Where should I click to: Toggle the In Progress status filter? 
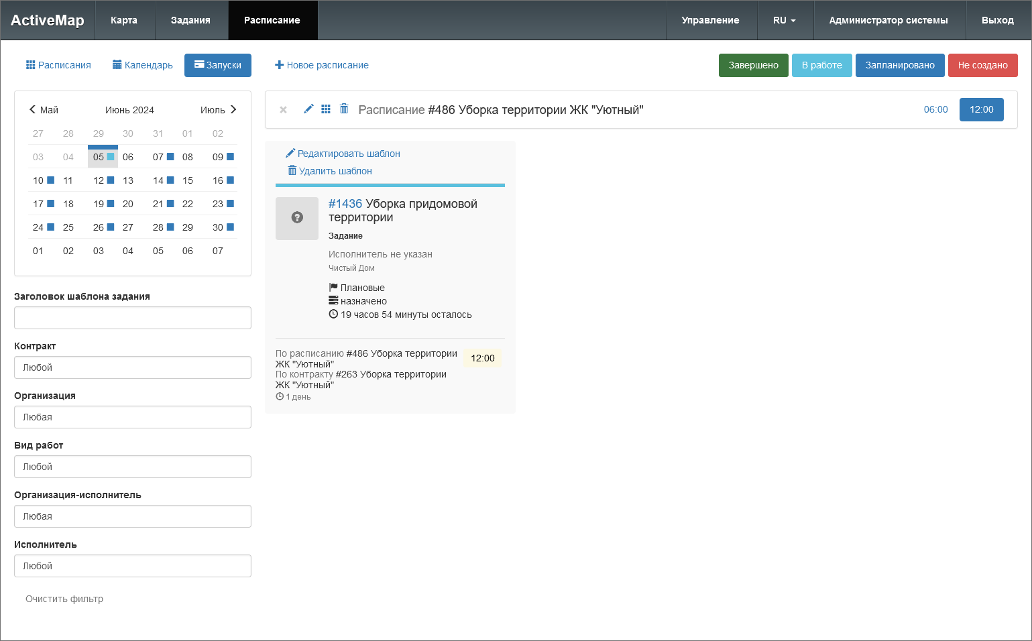click(x=821, y=65)
